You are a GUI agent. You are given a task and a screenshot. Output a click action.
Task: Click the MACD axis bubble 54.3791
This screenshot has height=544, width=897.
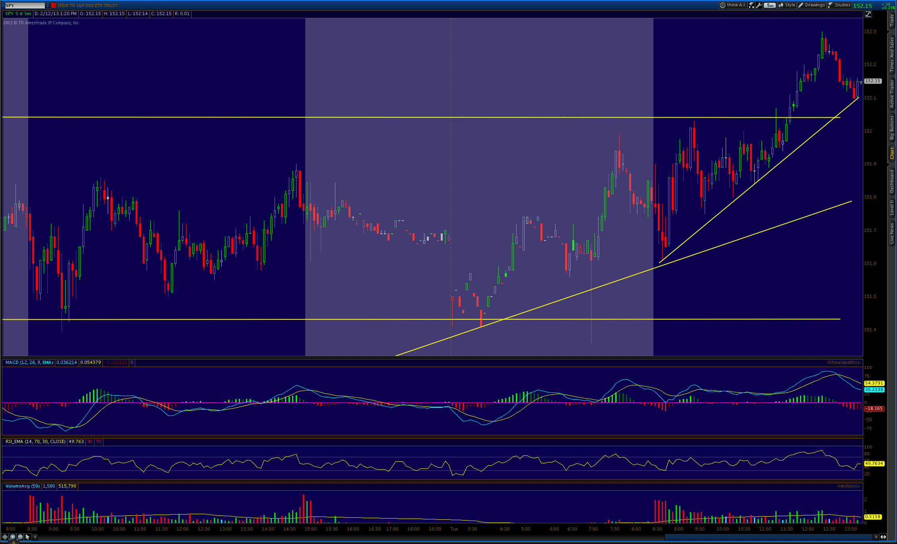click(874, 383)
